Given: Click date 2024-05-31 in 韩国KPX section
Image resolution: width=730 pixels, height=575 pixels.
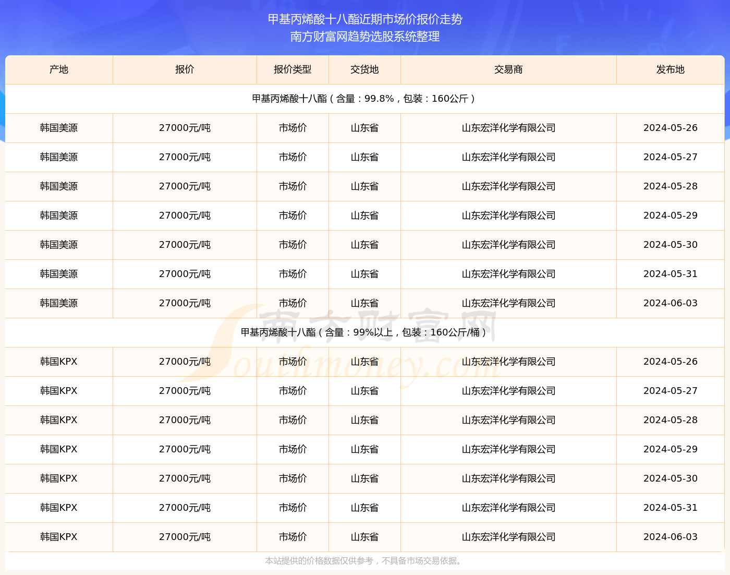Looking at the screenshot, I should [x=671, y=508].
